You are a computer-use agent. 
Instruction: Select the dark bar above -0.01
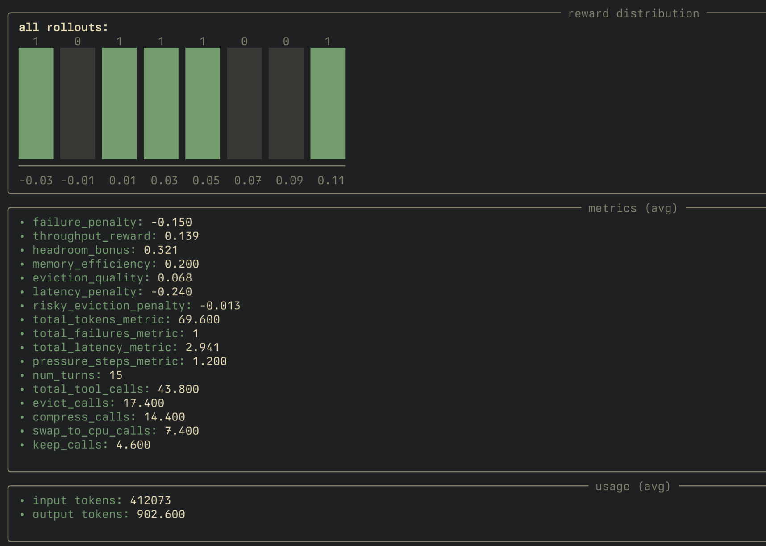pyautogui.click(x=78, y=103)
